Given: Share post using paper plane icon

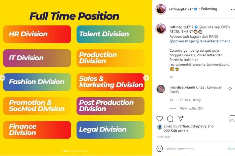Looking at the screenshot, I should click(x=181, y=118).
